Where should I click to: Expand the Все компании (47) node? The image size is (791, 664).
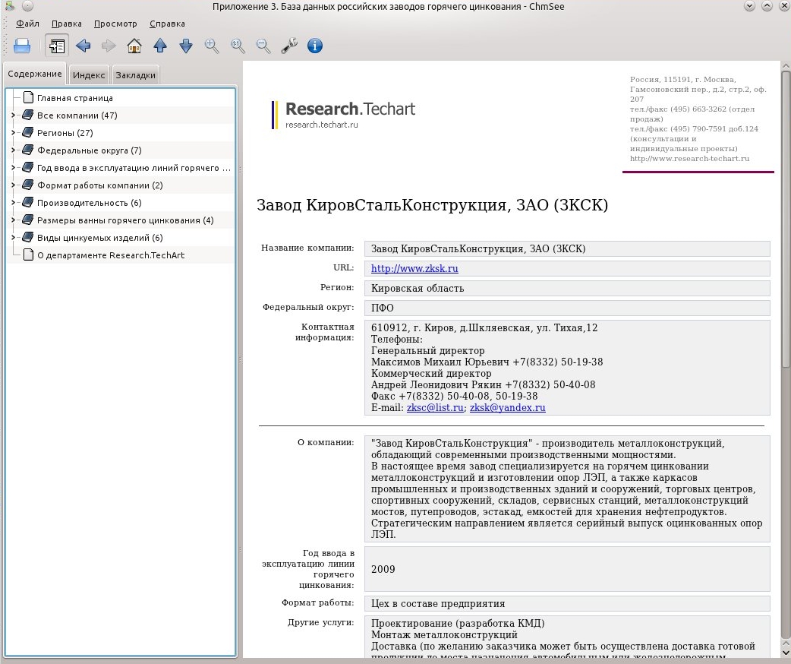pos(13,115)
